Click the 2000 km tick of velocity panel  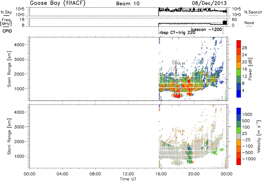19,141
